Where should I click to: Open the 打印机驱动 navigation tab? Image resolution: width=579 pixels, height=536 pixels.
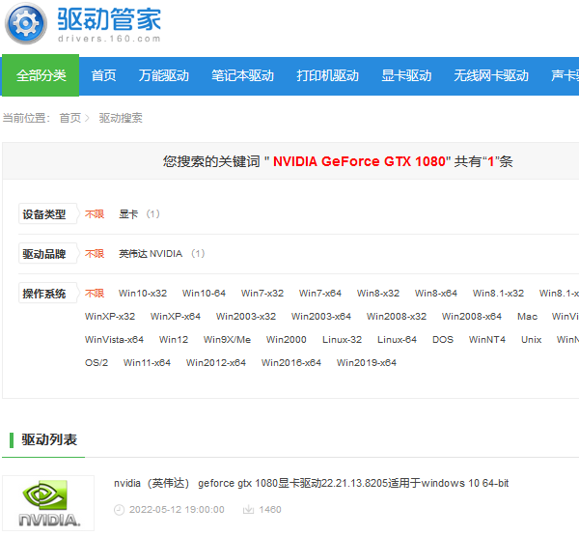pos(327,75)
